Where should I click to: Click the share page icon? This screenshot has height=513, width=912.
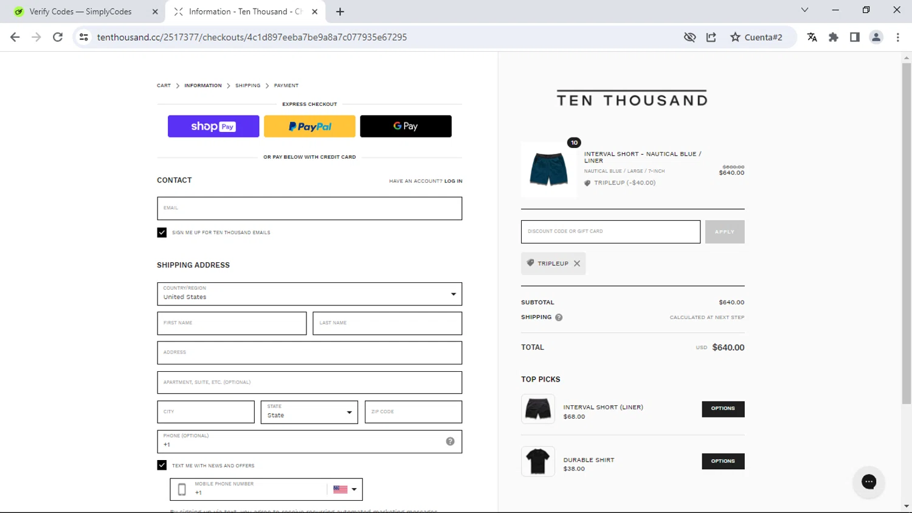coord(711,37)
